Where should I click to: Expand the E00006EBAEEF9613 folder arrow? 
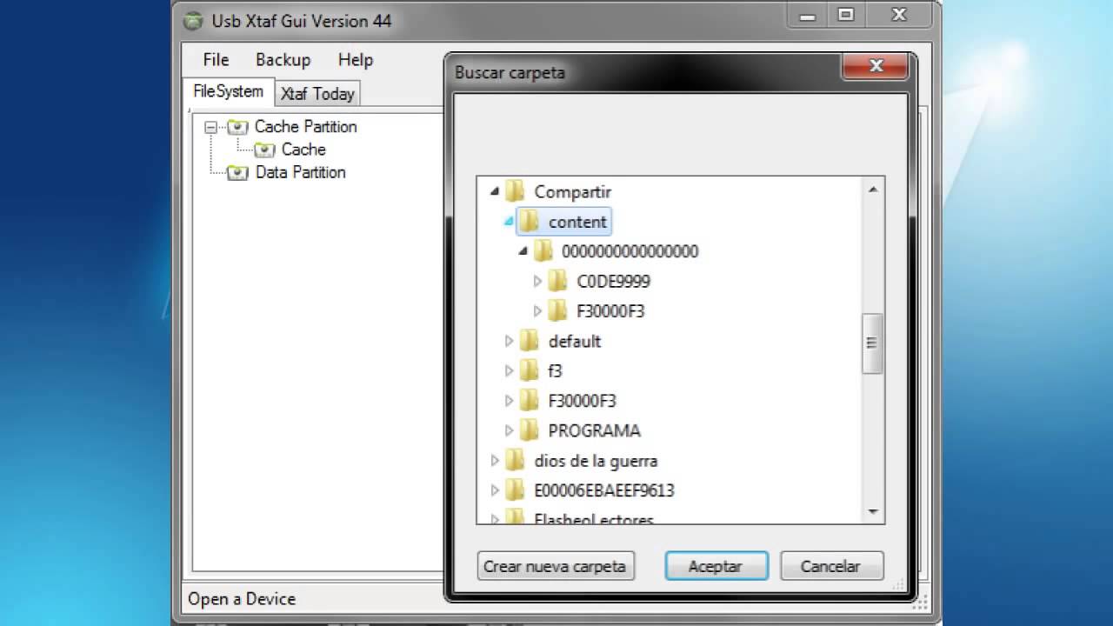[x=496, y=489]
